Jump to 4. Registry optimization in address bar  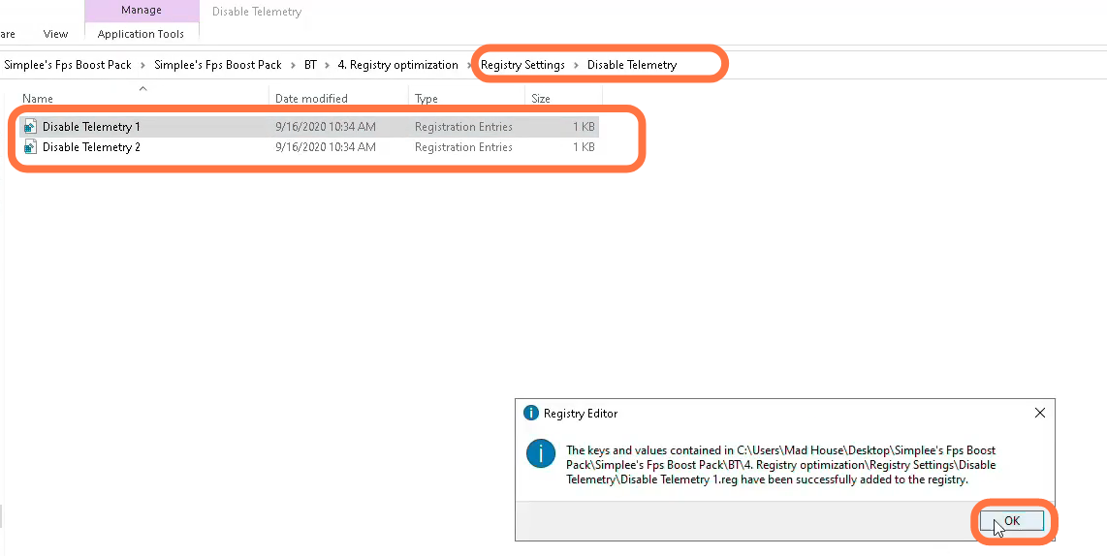point(397,65)
